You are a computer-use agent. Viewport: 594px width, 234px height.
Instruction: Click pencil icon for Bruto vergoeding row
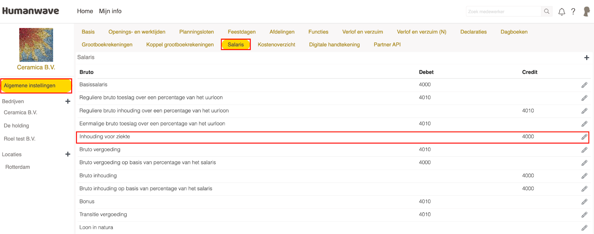click(x=584, y=150)
